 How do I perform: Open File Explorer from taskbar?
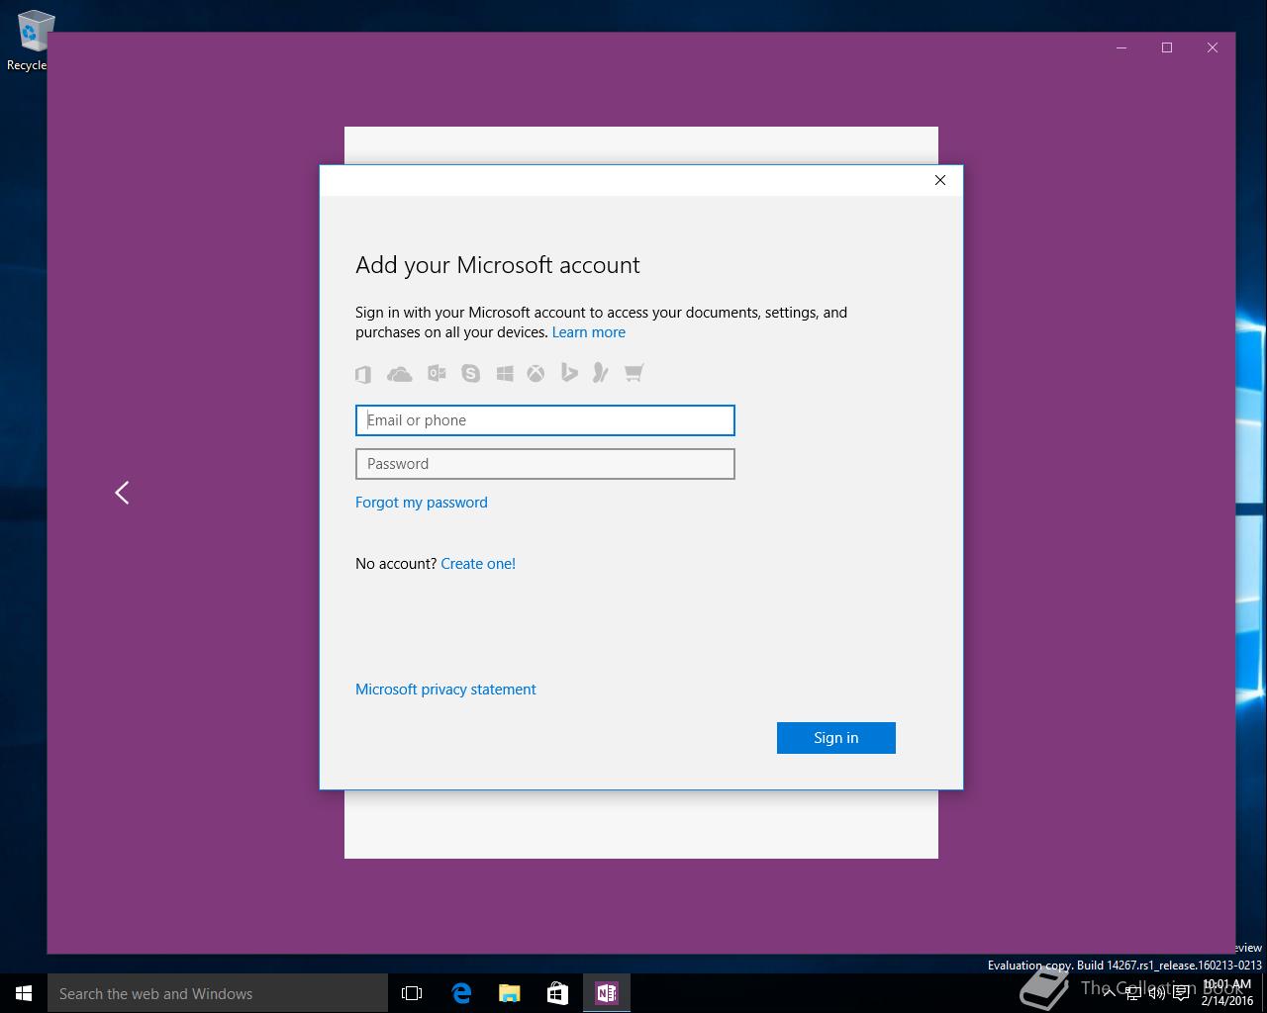pos(510,993)
